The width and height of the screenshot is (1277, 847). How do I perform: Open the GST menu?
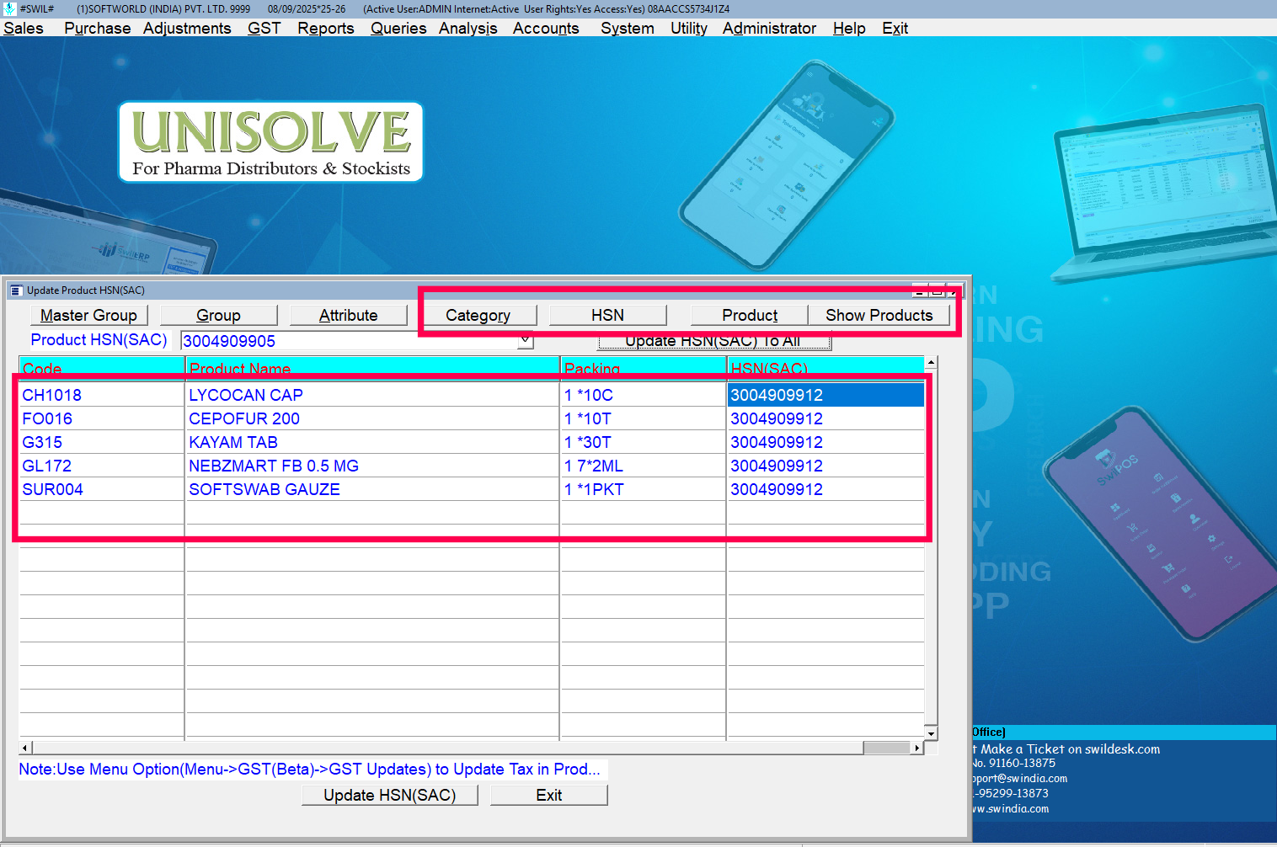(264, 28)
